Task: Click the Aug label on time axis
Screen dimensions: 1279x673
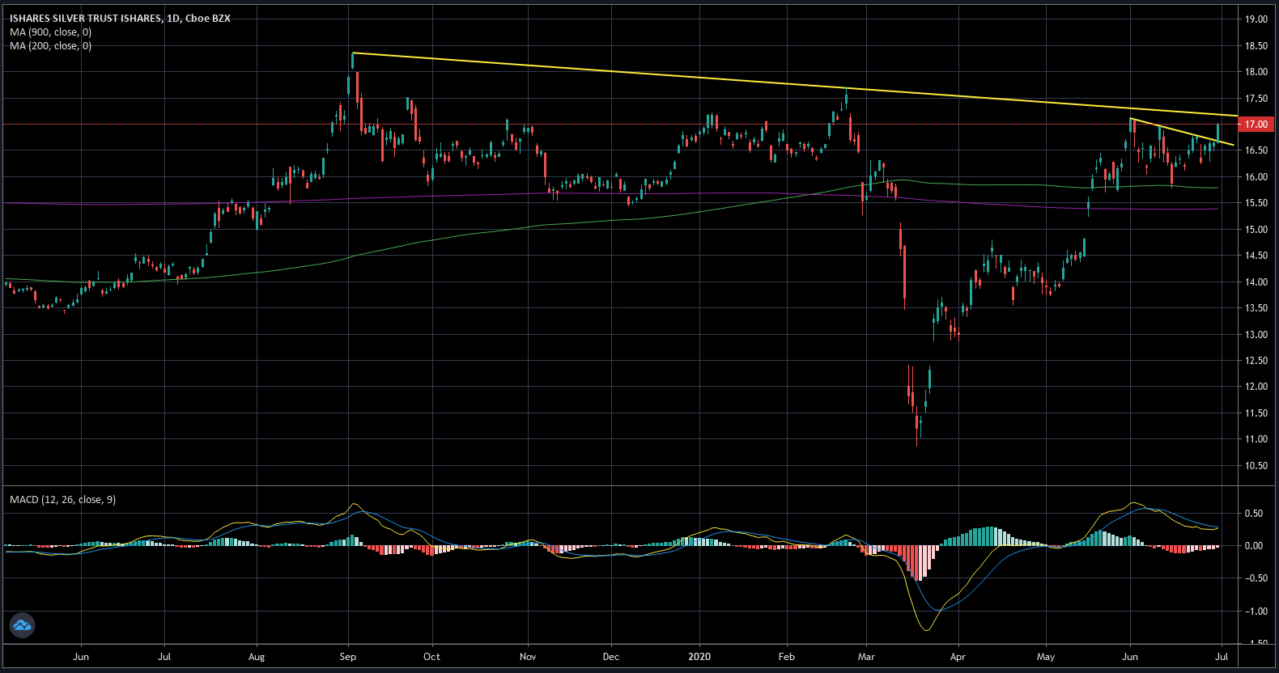Action: (x=257, y=657)
